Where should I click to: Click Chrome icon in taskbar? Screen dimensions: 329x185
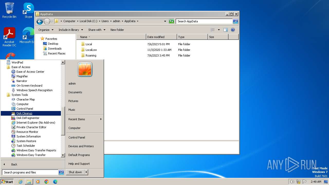(x=47, y=182)
